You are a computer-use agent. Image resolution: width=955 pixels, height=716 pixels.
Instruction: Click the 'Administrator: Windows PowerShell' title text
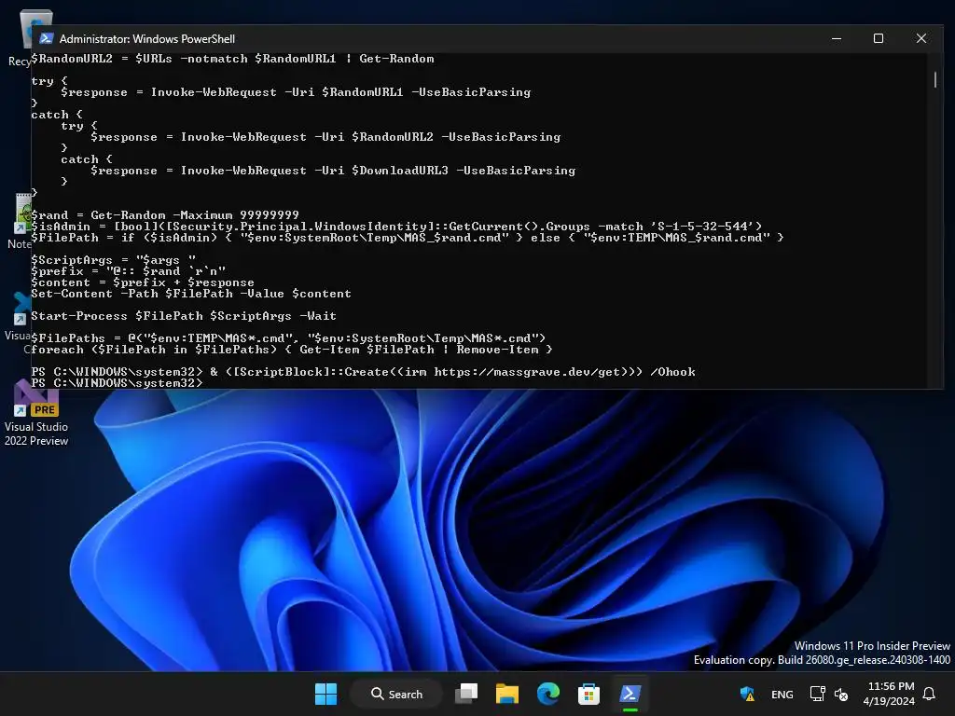146,39
